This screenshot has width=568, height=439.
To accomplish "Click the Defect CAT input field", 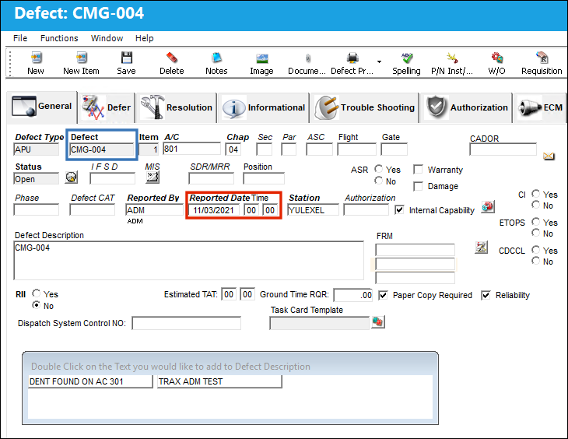I will pos(92,209).
